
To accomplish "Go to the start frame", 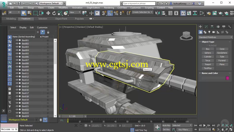I will tap(195, 126).
